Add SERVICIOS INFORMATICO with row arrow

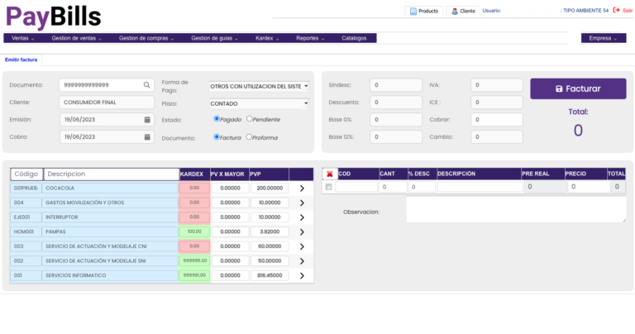click(302, 275)
